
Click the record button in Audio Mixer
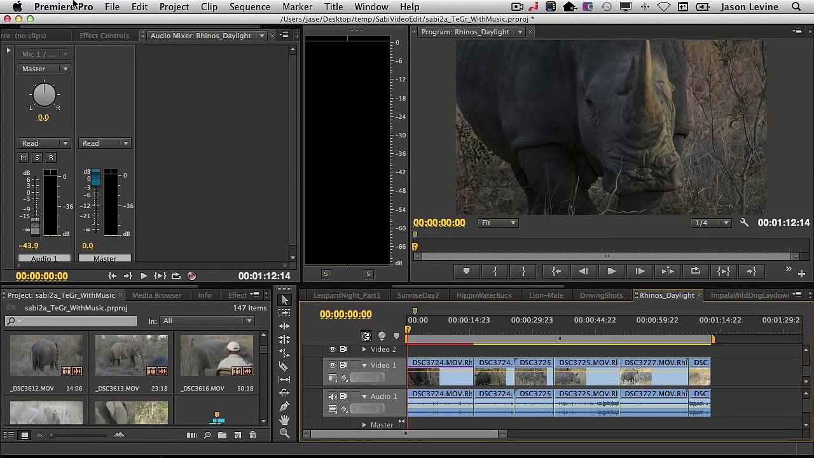pos(191,276)
